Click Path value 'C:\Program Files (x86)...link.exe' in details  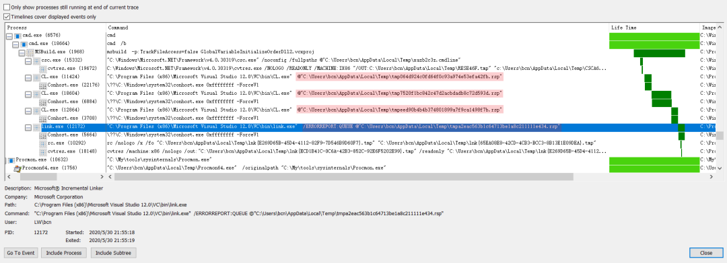[110, 205]
